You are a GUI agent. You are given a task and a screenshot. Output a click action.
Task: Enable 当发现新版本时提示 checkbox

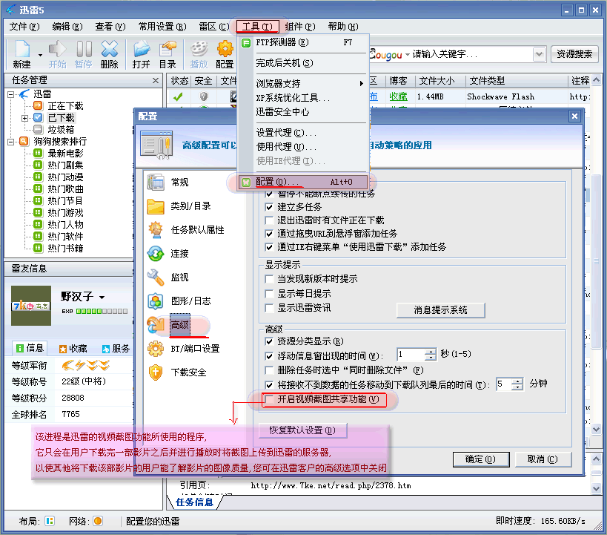(270, 279)
